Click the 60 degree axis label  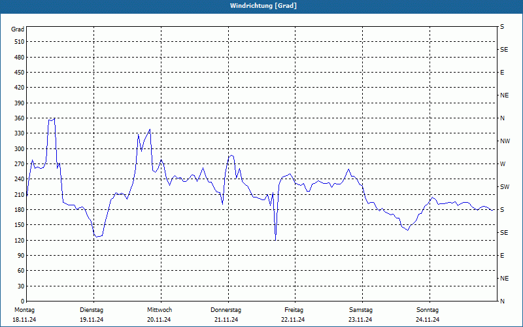pyautogui.click(x=21, y=271)
